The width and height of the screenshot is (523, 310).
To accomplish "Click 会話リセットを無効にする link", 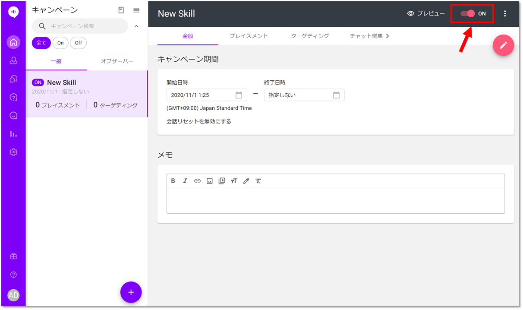I will (x=199, y=122).
